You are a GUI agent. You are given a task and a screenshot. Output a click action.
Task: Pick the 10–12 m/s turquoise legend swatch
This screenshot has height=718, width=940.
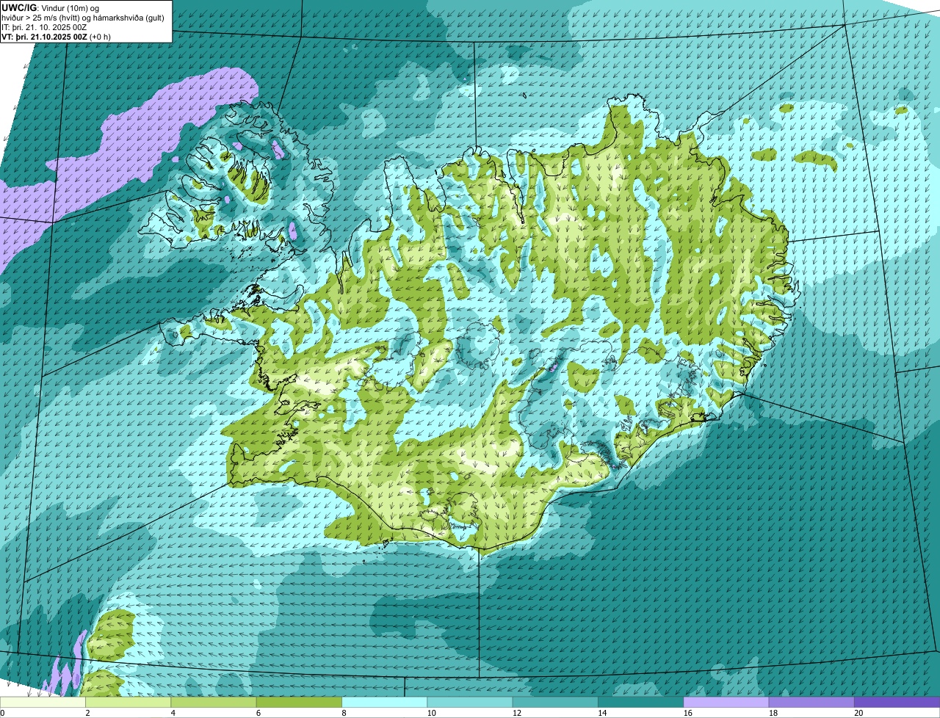click(470, 703)
